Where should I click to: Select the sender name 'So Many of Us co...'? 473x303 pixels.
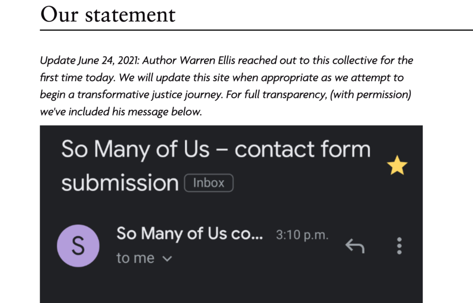pyautogui.click(x=189, y=234)
